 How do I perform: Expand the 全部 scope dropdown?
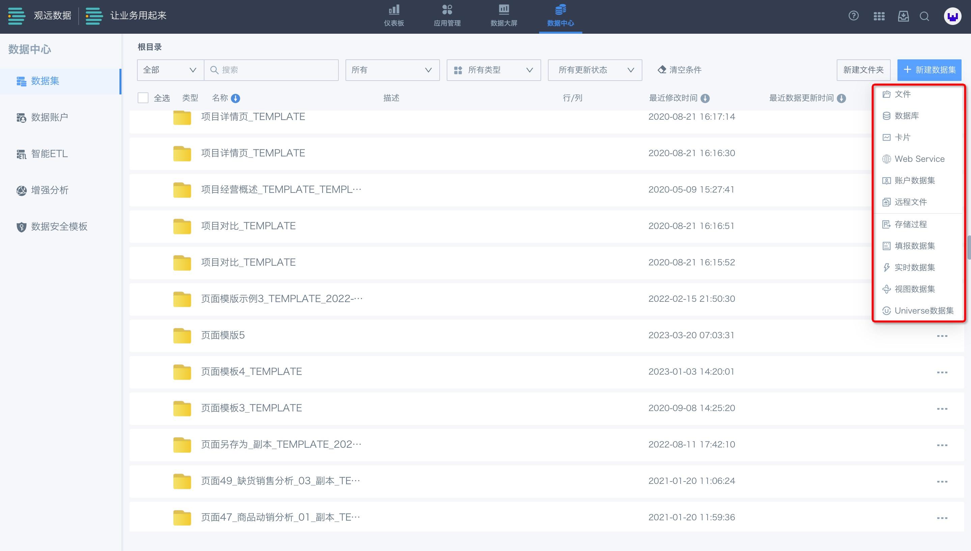[170, 70]
